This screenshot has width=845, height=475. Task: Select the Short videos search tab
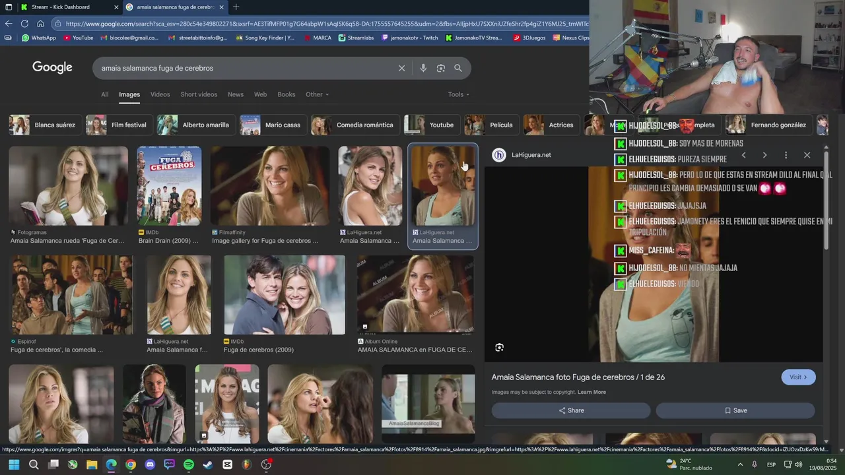point(199,94)
